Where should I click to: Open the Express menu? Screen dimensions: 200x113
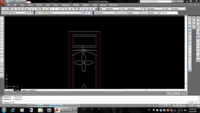point(103,5)
